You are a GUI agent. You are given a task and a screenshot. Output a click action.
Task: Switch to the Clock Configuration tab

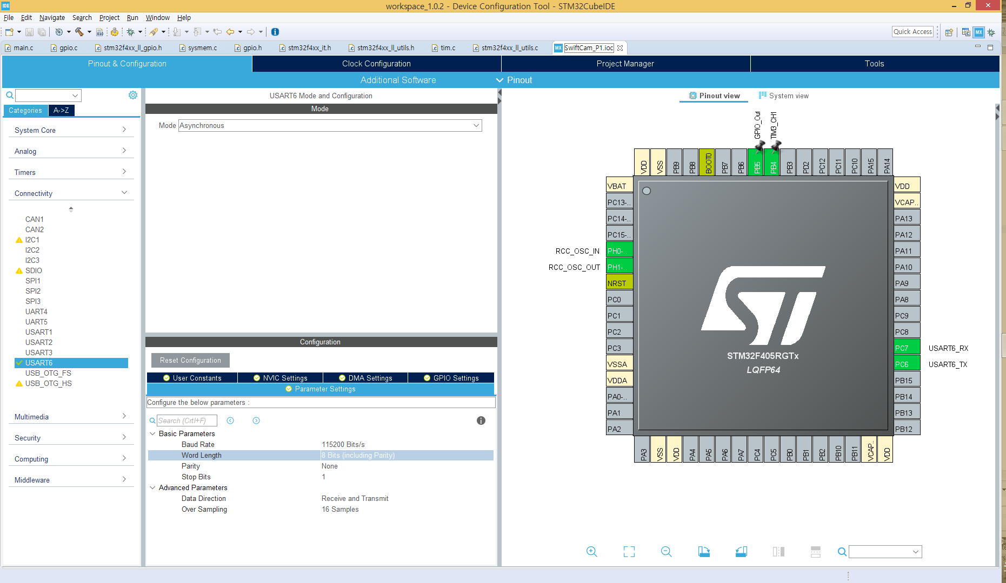click(x=376, y=64)
